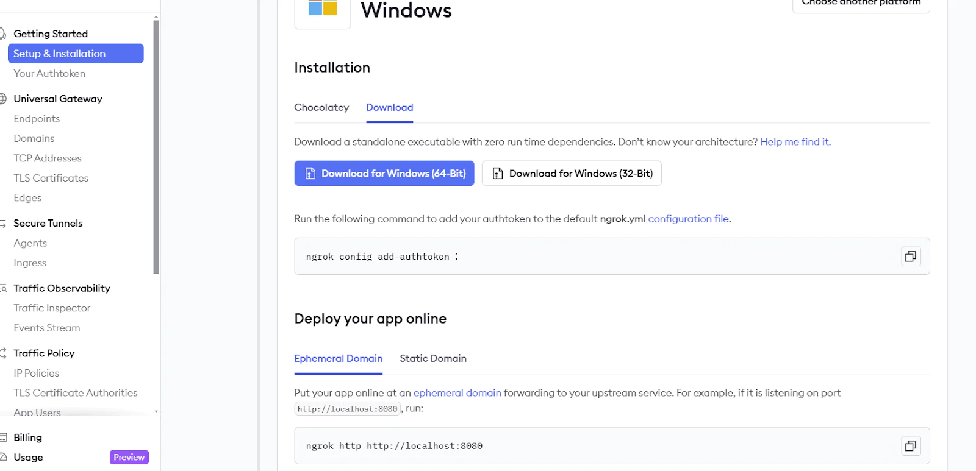Click the sidebar vertical scrollbar
The image size is (976, 471).
click(156, 146)
